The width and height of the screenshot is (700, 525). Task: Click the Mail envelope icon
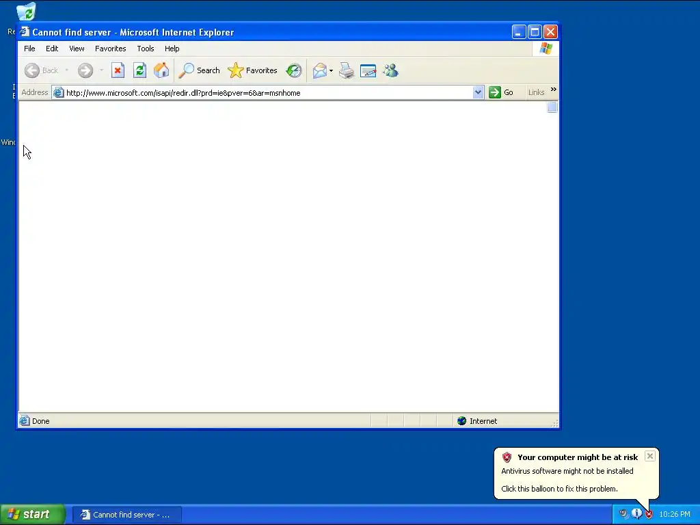tap(320, 70)
